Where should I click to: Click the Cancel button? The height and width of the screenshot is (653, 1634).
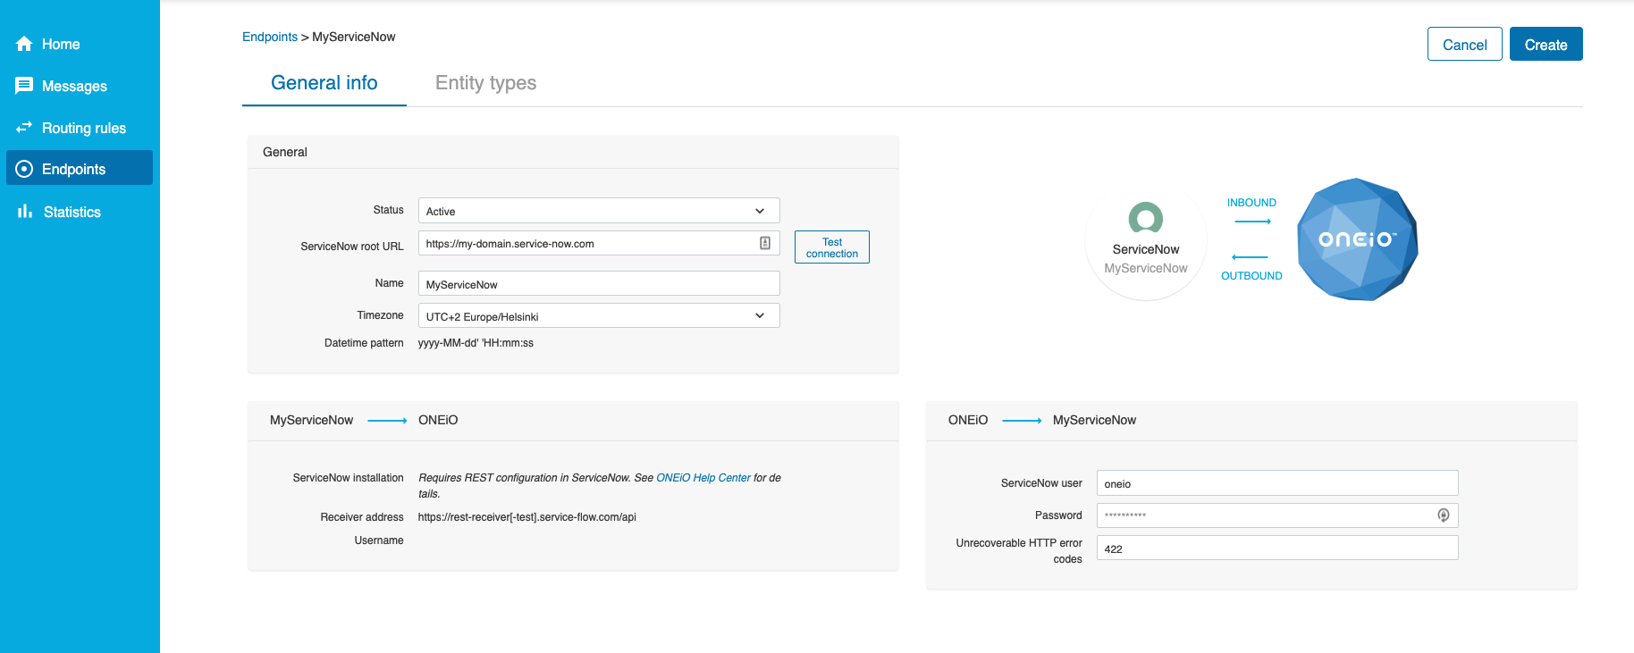pos(1465,44)
